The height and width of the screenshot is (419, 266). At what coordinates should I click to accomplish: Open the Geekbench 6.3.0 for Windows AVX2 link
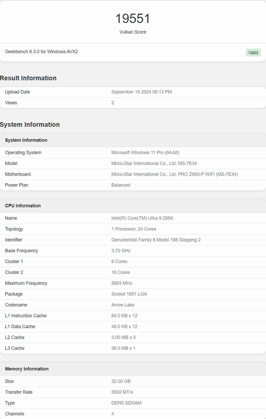tap(41, 52)
